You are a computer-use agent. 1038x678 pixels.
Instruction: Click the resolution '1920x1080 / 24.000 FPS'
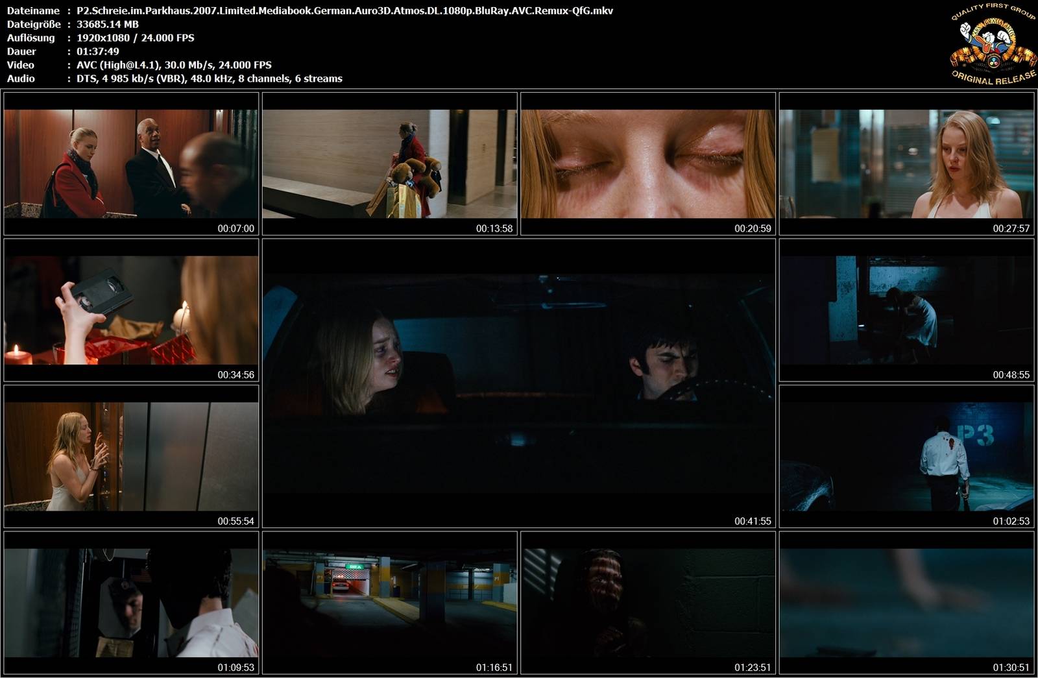tap(136, 38)
